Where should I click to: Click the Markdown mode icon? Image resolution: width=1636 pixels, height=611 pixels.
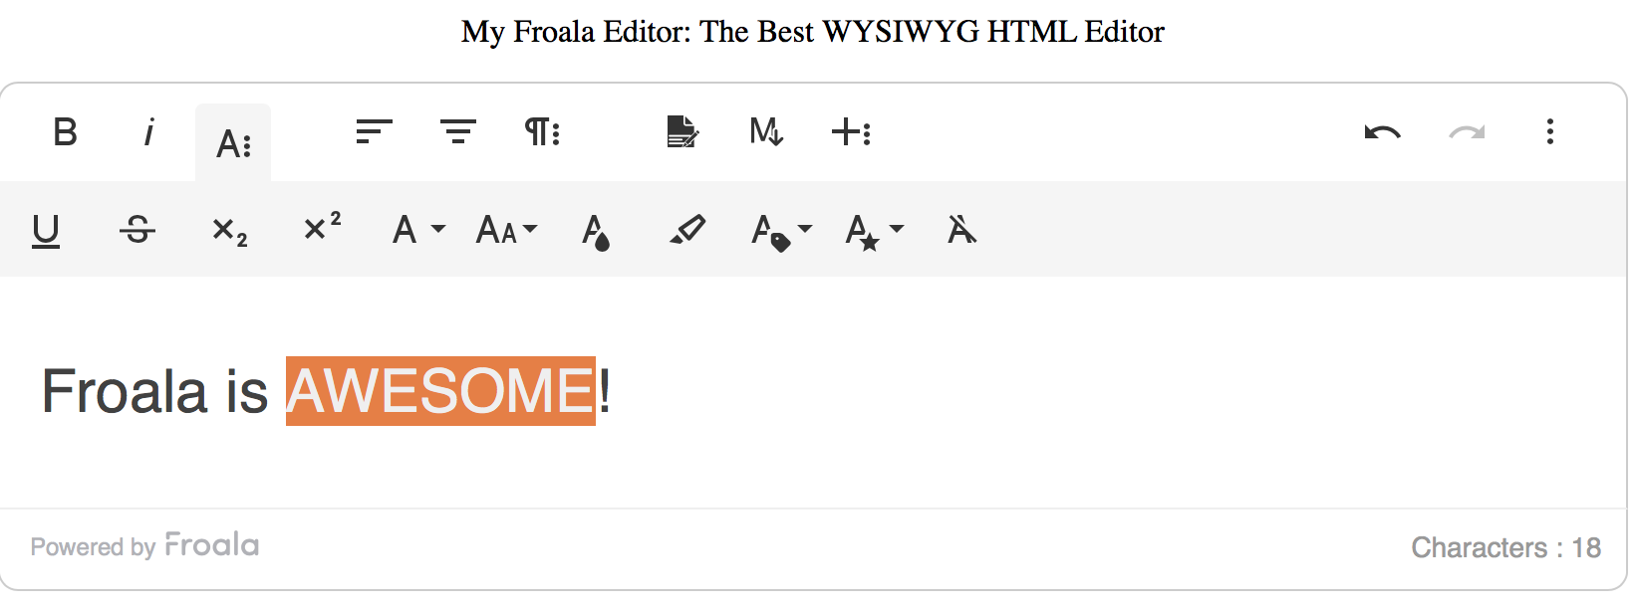[x=766, y=132]
